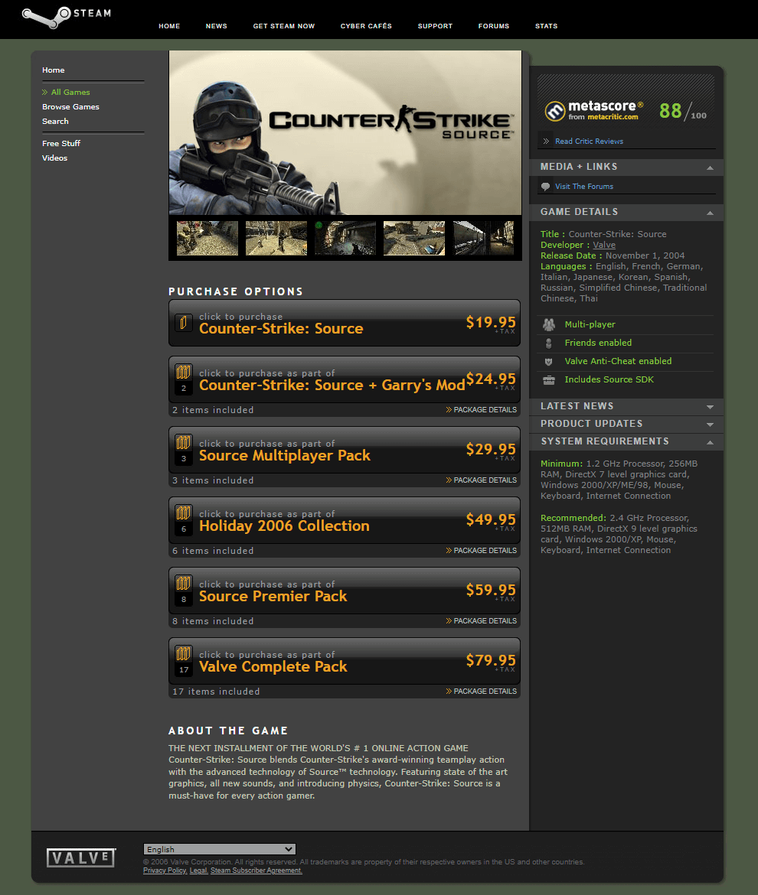Open the Valve developer link

tap(604, 245)
